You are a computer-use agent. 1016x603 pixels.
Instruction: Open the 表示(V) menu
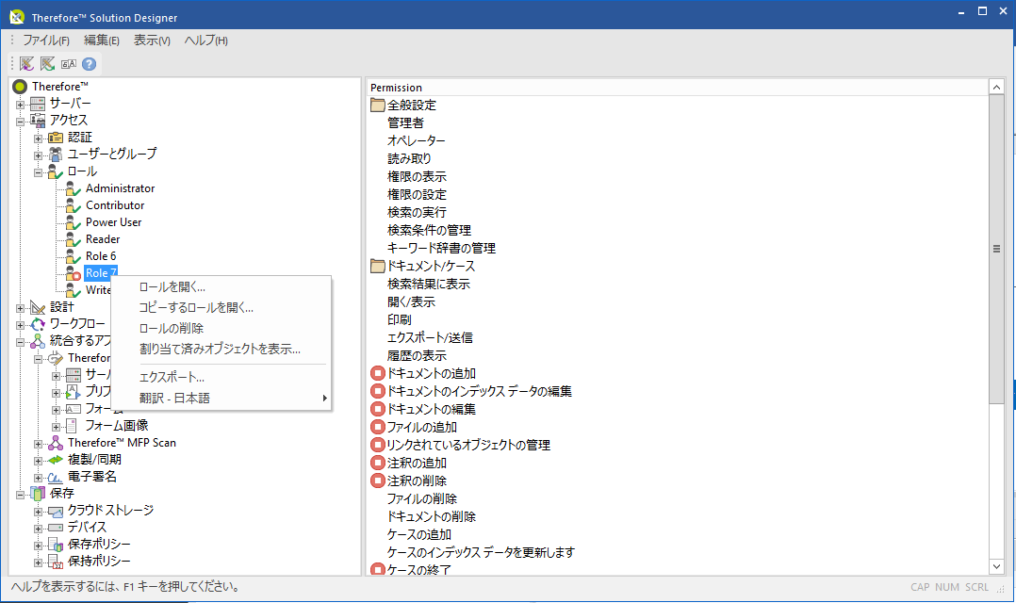coord(153,41)
